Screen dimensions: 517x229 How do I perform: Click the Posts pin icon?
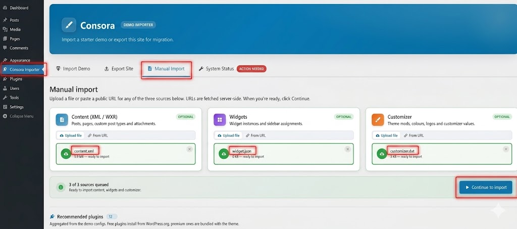click(5, 20)
